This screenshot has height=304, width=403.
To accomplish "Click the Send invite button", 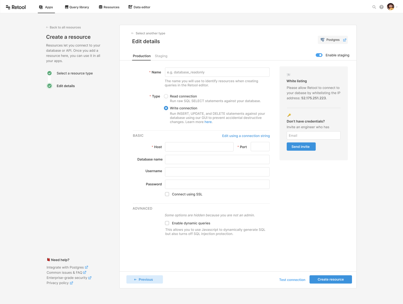I will coord(301,147).
